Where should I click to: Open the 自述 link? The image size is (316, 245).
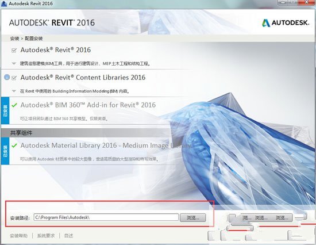tap(68, 236)
